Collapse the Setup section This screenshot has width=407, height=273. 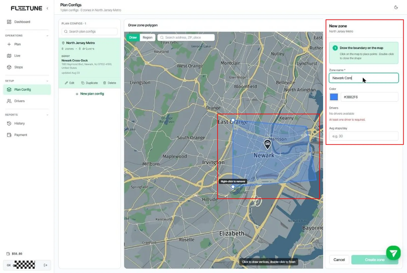coord(47,81)
